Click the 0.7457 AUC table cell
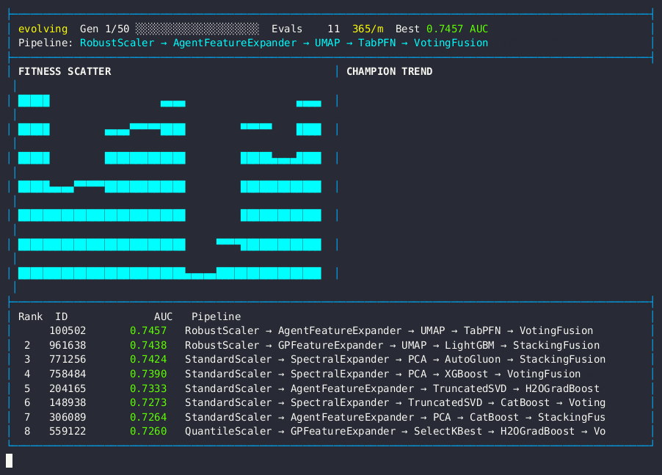The image size is (662, 475). [x=148, y=330]
